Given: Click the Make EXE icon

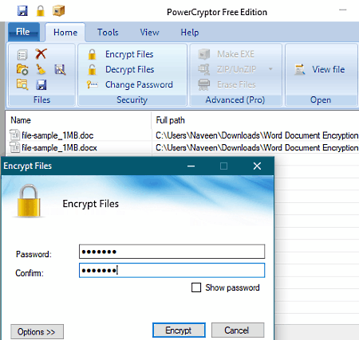Looking at the screenshot, I should click(204, 54).
